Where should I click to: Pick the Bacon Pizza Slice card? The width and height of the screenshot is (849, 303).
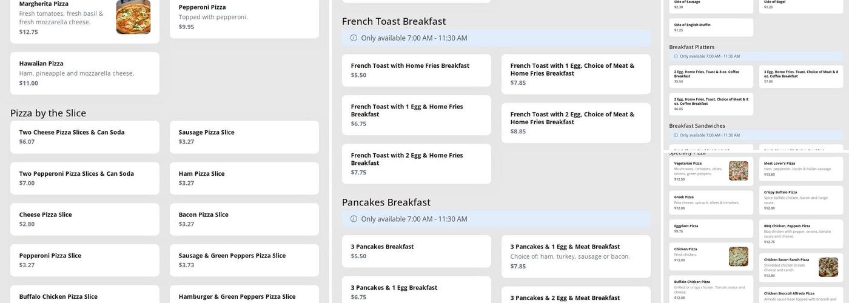click(x=244, y=219)
